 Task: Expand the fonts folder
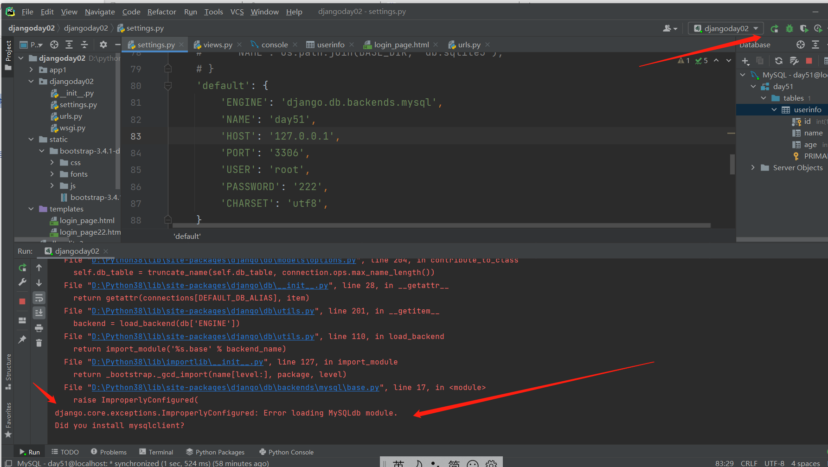click(52, 174)
